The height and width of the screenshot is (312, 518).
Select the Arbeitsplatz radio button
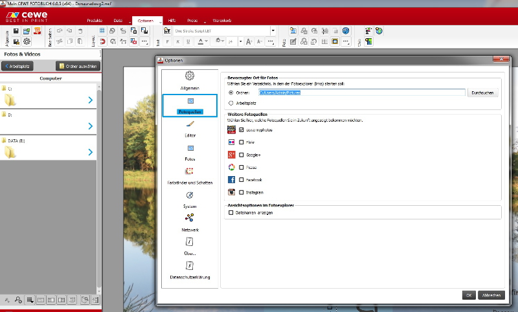click(231, 102)
